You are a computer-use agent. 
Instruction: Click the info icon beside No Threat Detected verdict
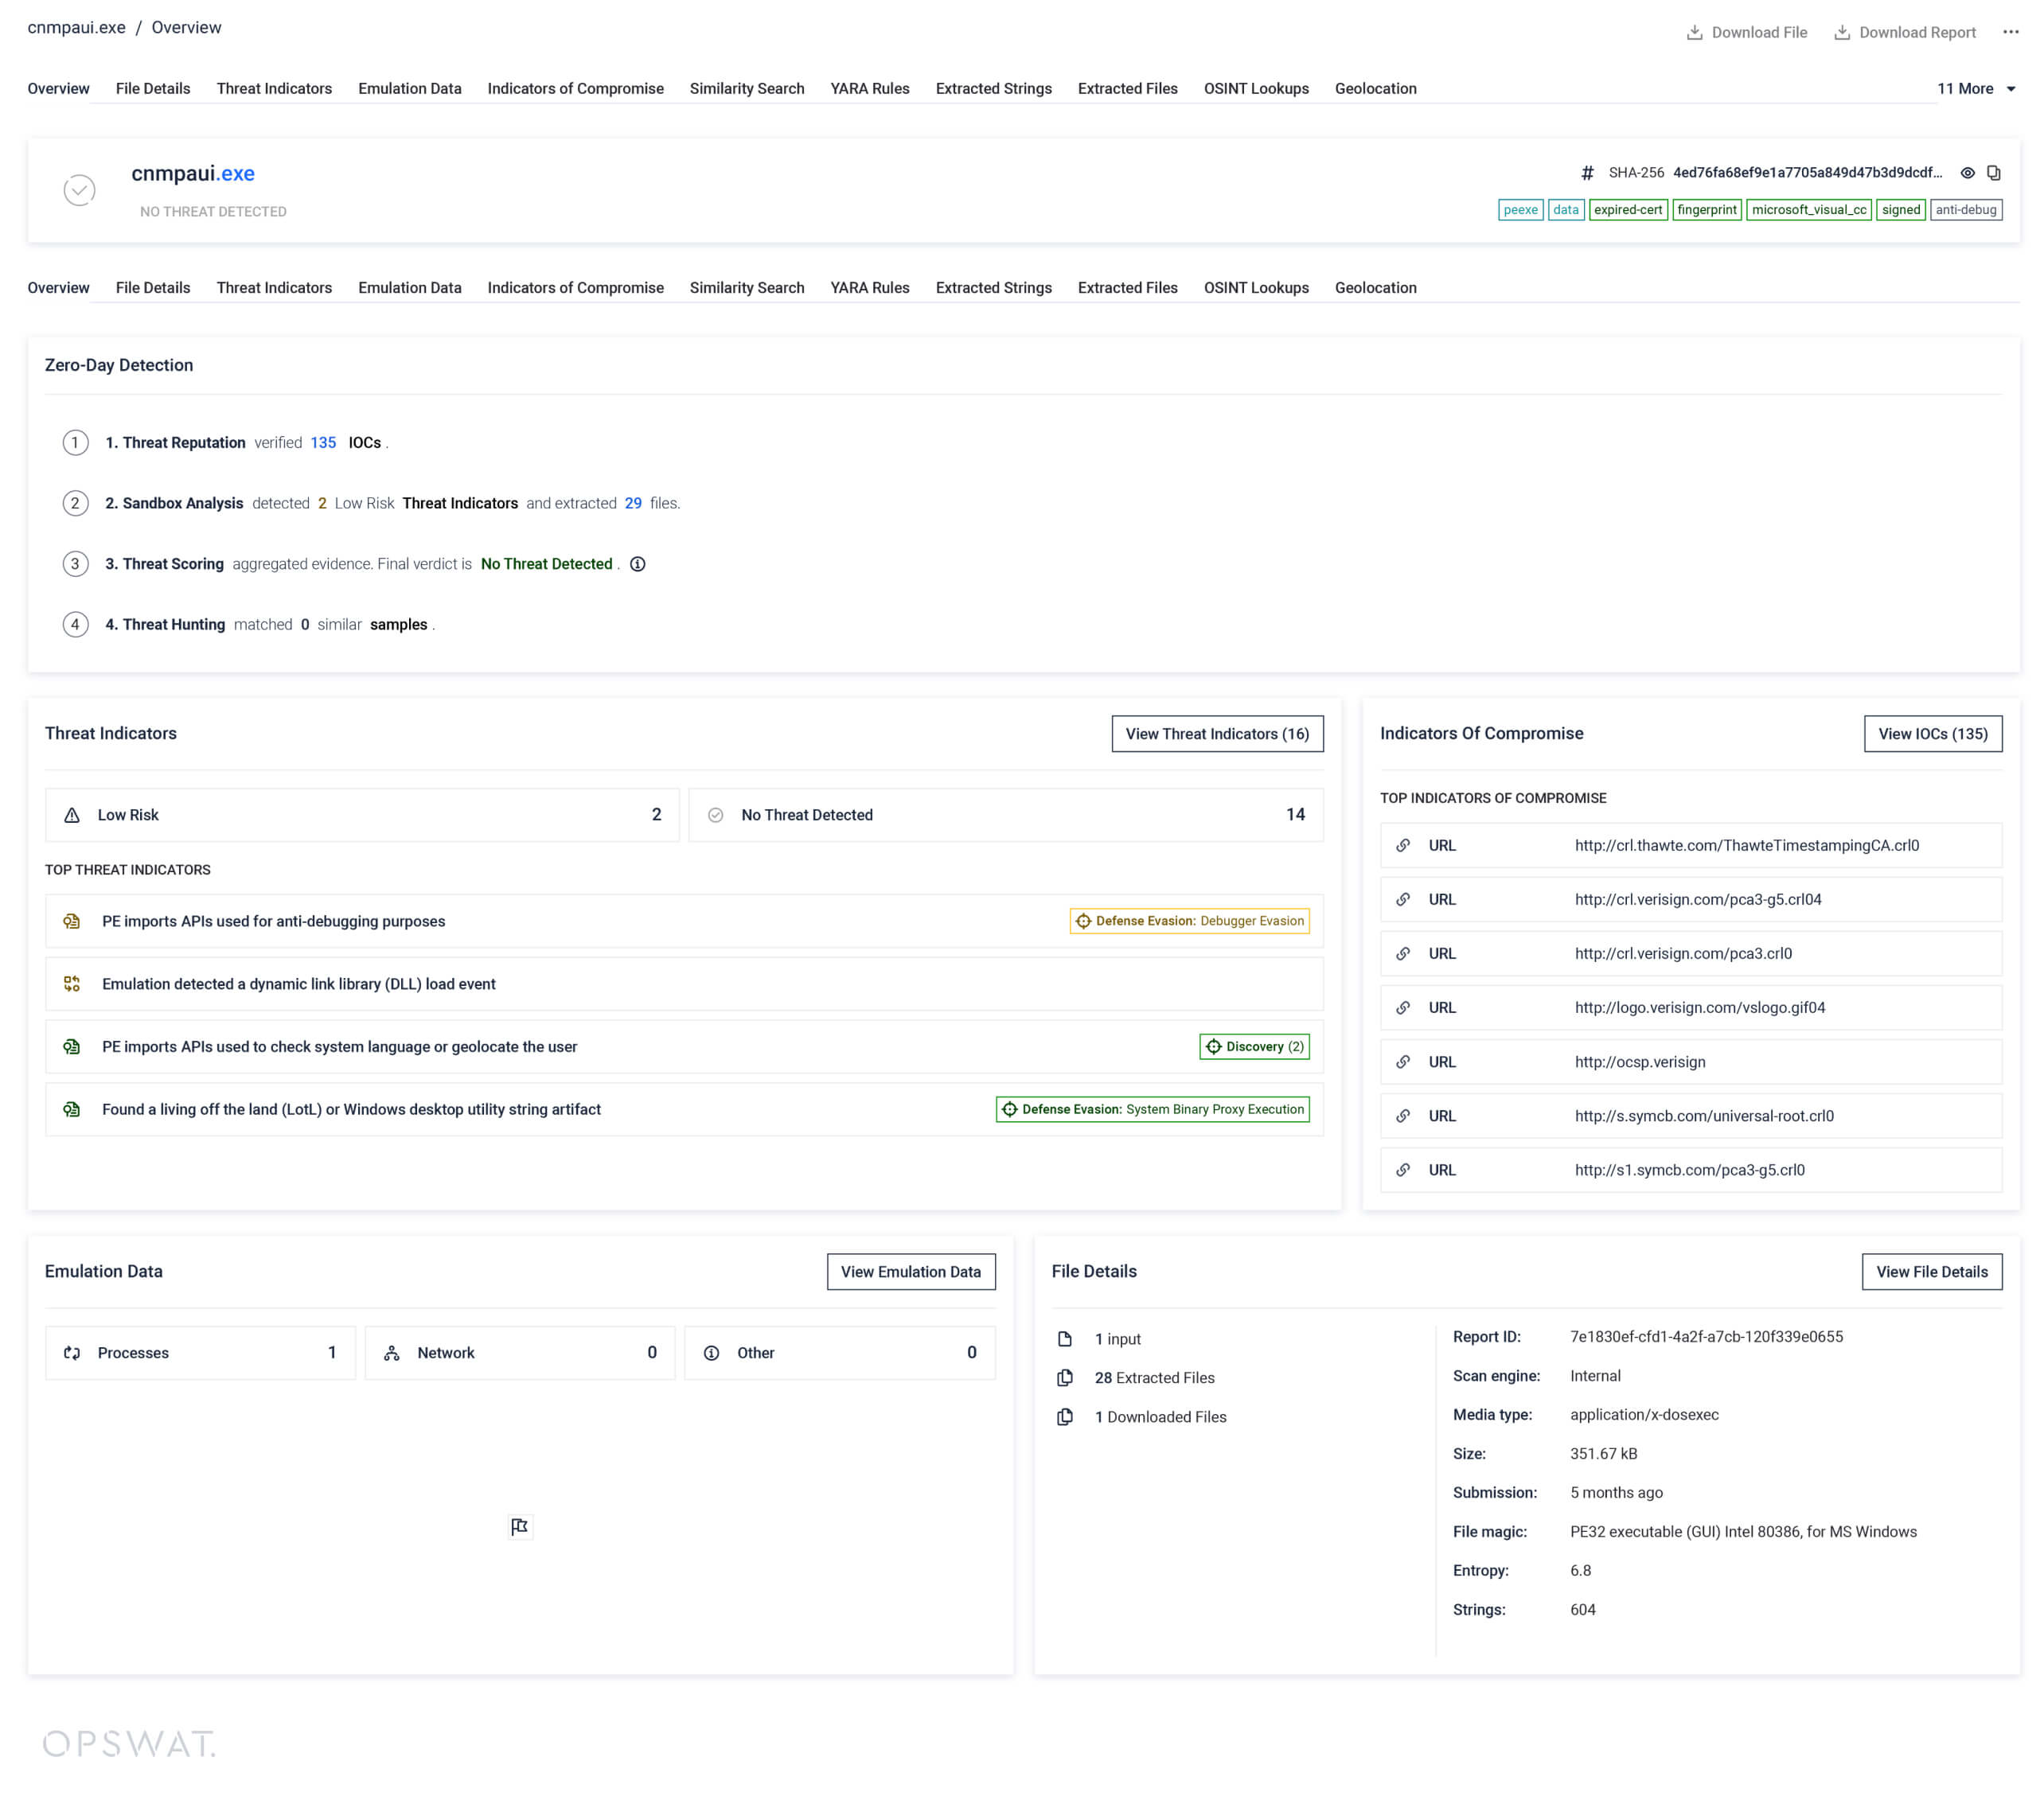tap(637, 564)
